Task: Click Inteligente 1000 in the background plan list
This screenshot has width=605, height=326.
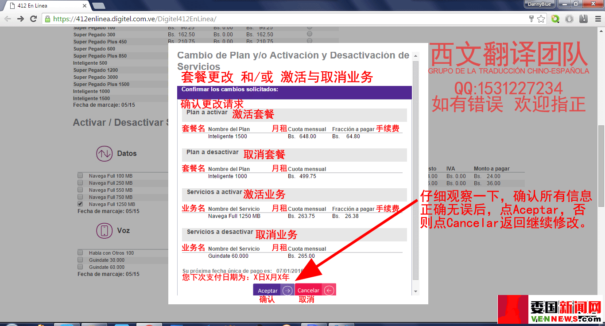Action: coord(92,91)
